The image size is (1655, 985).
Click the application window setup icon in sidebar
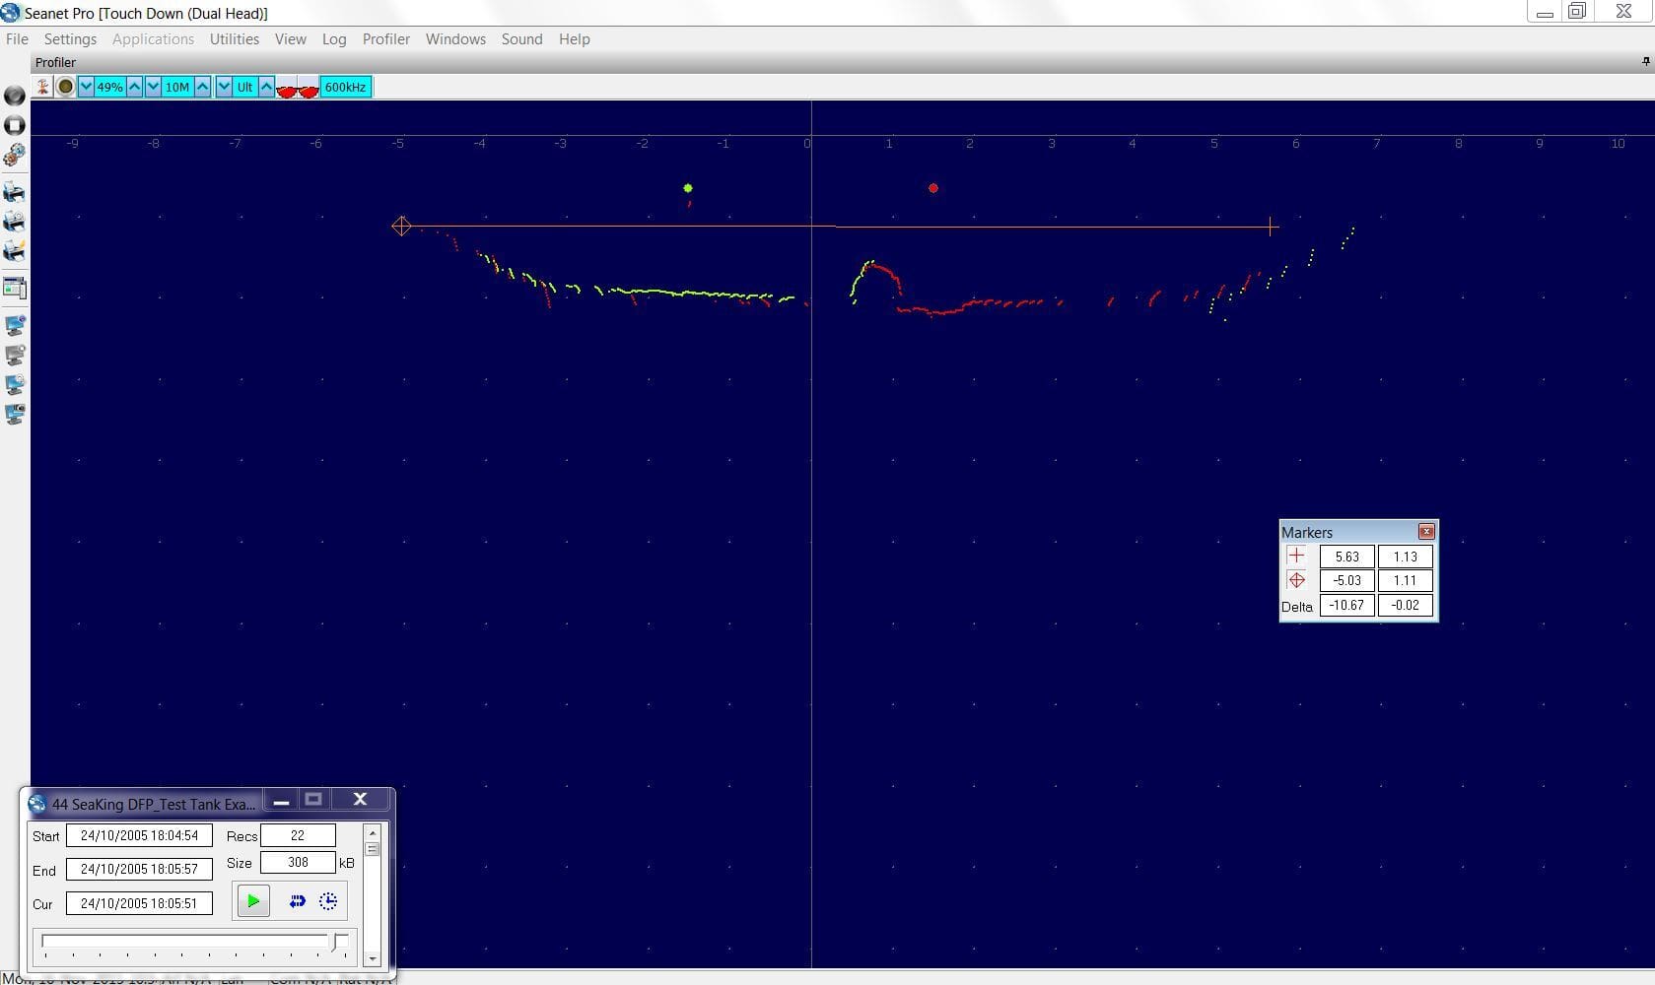pos(14,288)
